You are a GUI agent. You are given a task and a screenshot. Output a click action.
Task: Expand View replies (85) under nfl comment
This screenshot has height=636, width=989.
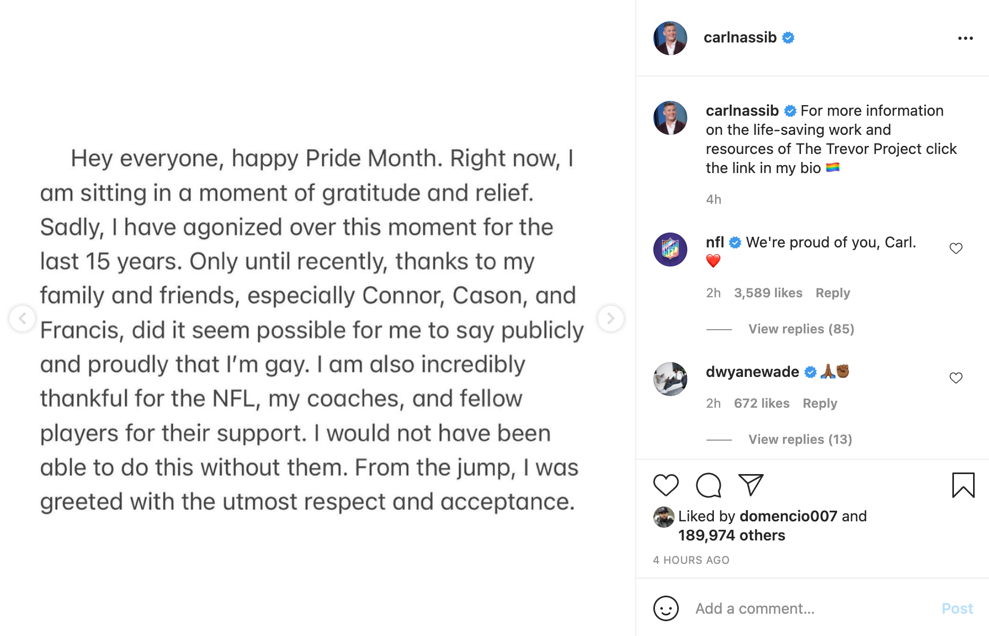pyautogui.click(x=801, y=329)
